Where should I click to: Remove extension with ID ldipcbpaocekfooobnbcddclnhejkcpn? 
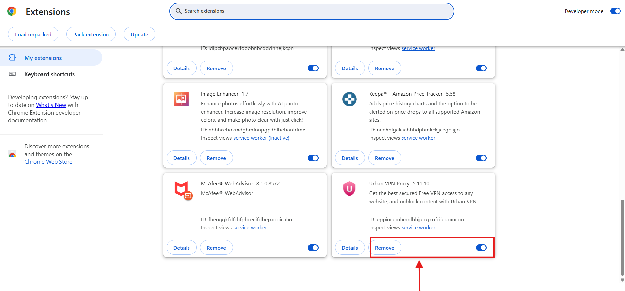216,68
